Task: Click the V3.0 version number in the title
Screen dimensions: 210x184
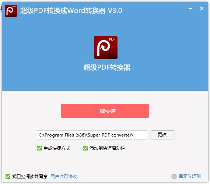Action: 115,11
